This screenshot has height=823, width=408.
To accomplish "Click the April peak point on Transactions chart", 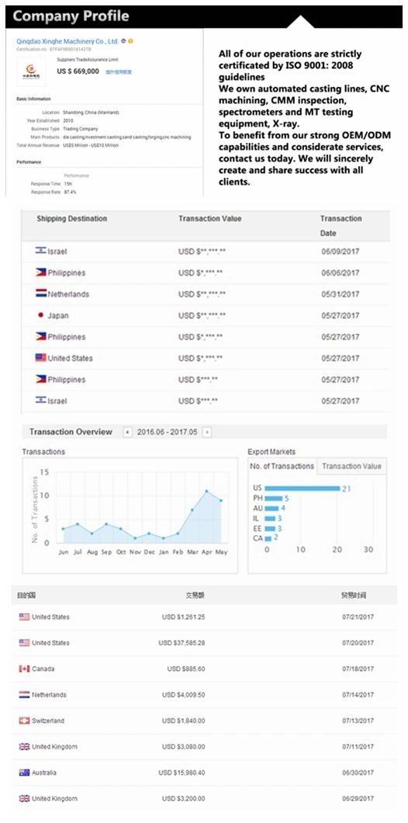I will [206, 491].
